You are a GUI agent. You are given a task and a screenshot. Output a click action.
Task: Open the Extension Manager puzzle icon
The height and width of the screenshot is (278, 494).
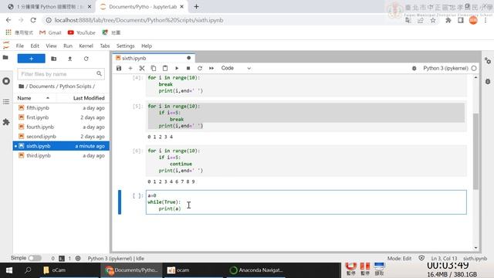pyautogui.click(x=6, y=122)
